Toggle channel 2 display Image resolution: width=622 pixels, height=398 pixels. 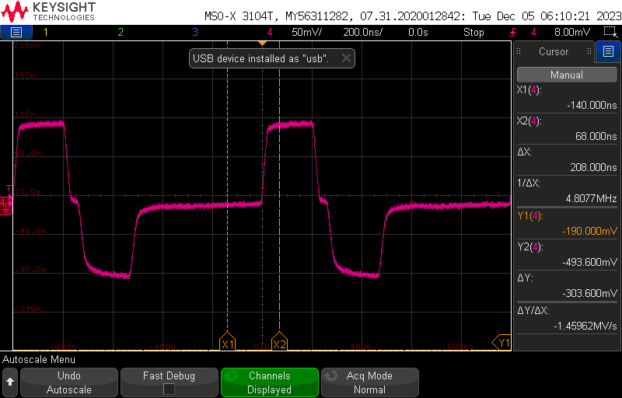point(120,33)
